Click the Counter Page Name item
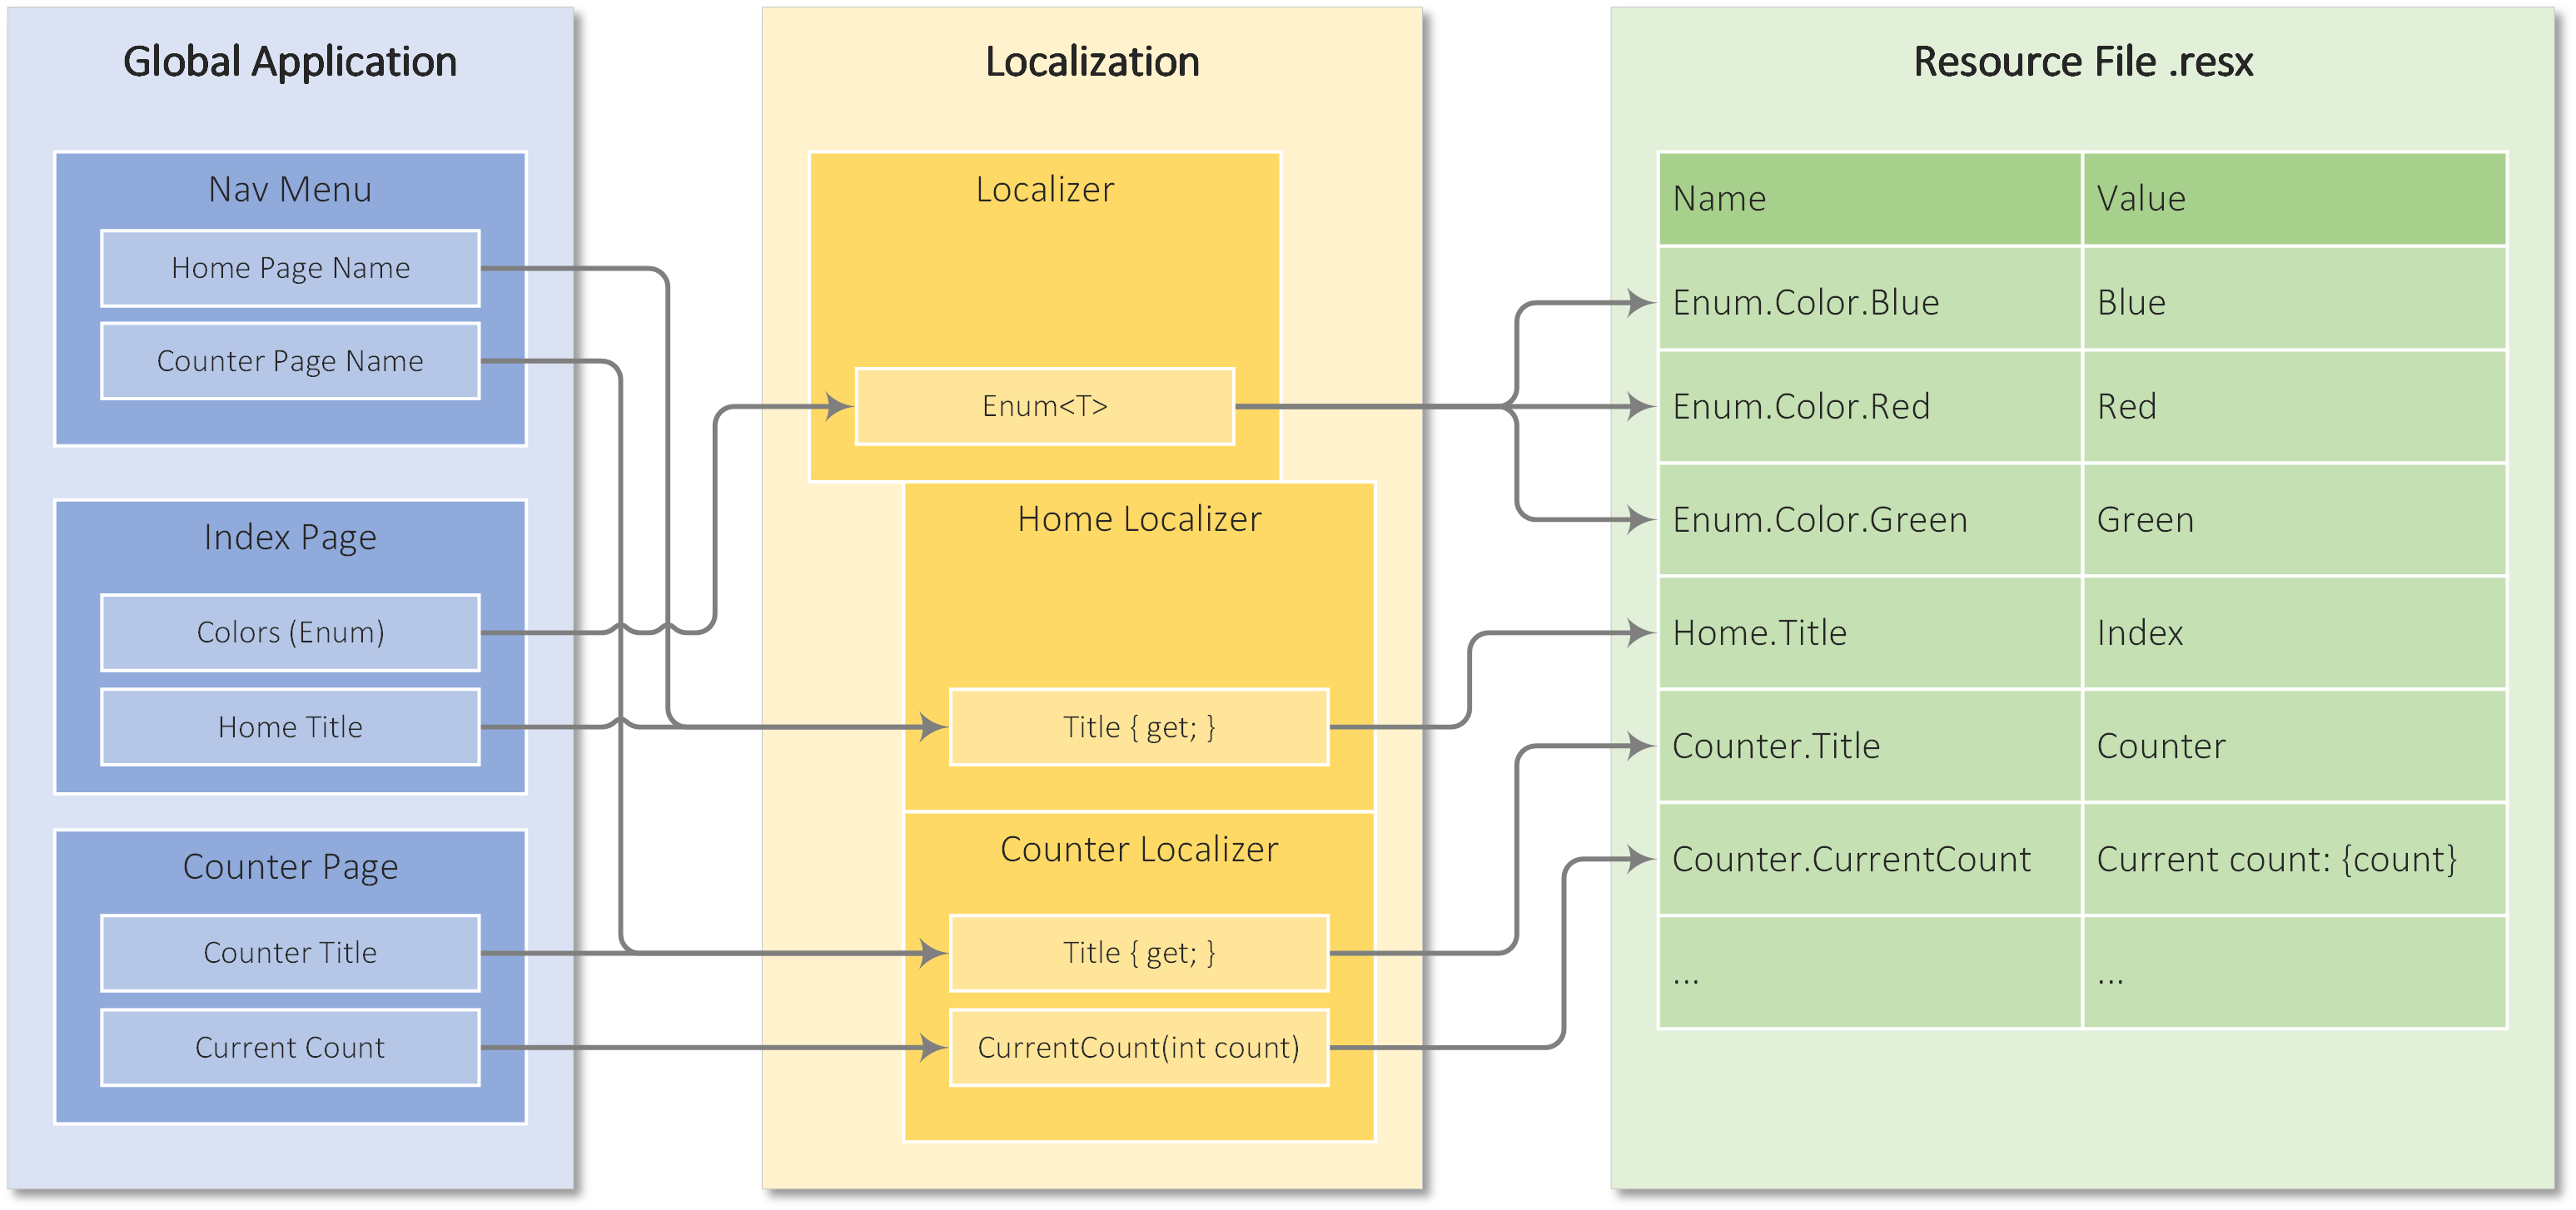The width and height of the screenshot is (2576, 1210). pos(290,360)
